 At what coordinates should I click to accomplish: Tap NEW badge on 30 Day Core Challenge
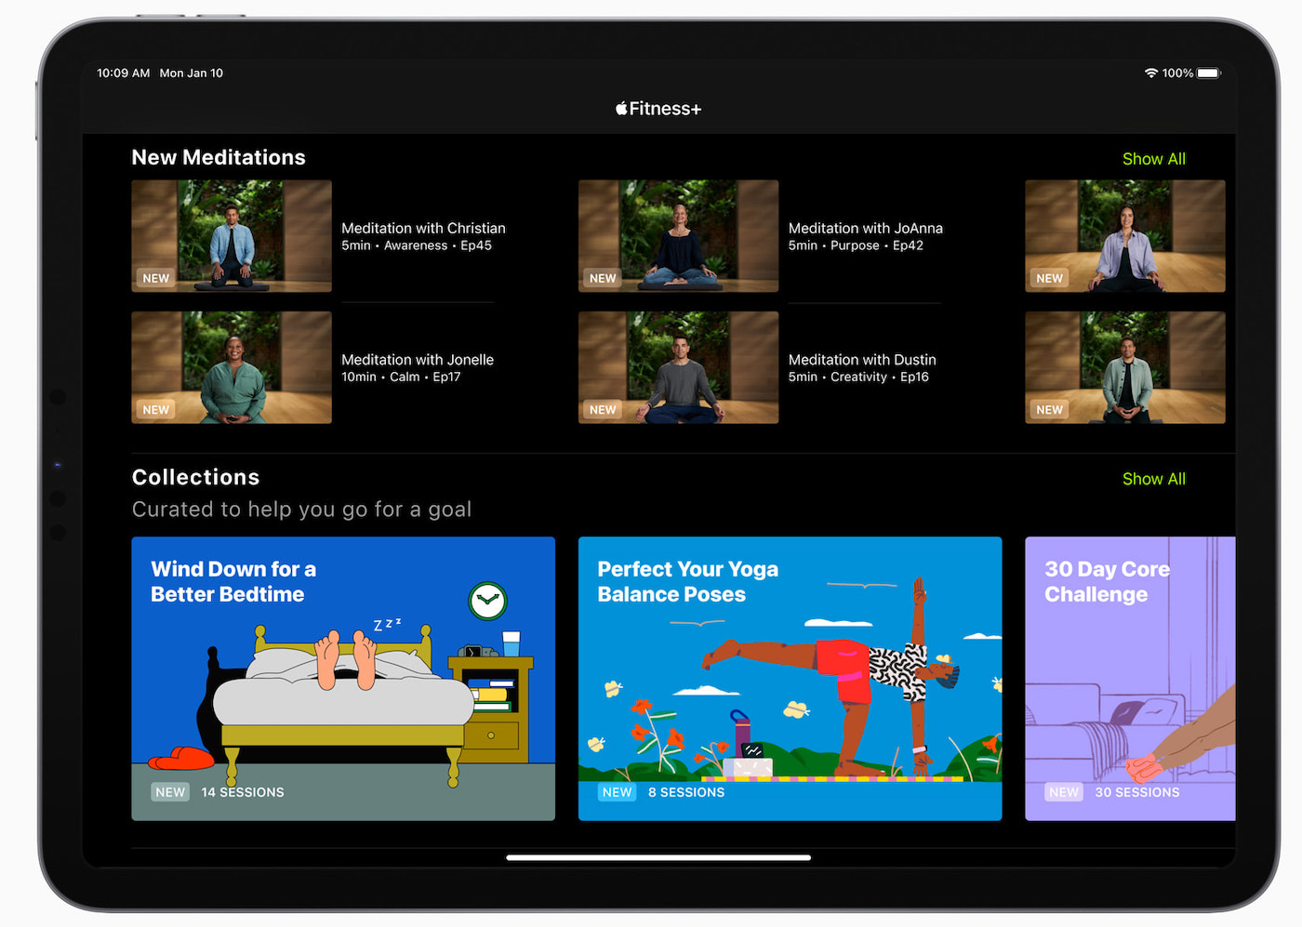(x=1064, y=792)
